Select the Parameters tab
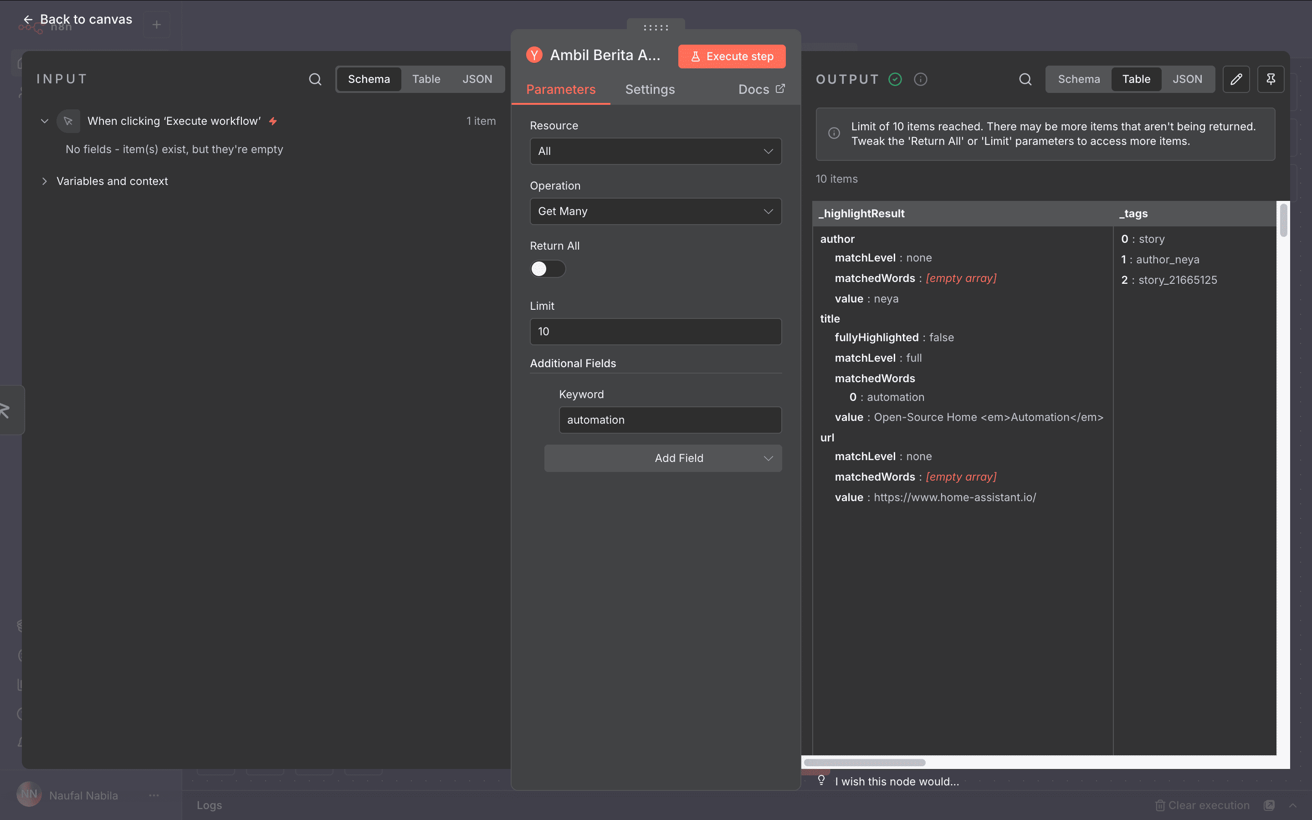 [x=561, y=89]
